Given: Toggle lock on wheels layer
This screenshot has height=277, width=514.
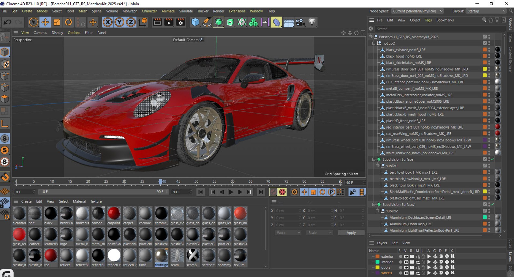Looking at the screenshot, I should 423,273.
